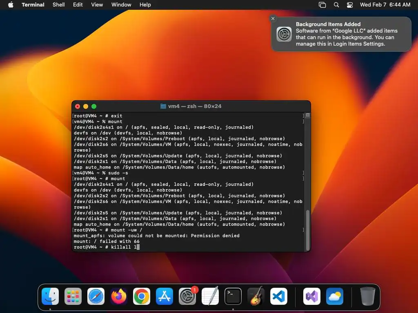The width and height of the screenshot is (418, 313).
Task: Click the folder proxy icon in Terminal title
Action: pos(163,106)
